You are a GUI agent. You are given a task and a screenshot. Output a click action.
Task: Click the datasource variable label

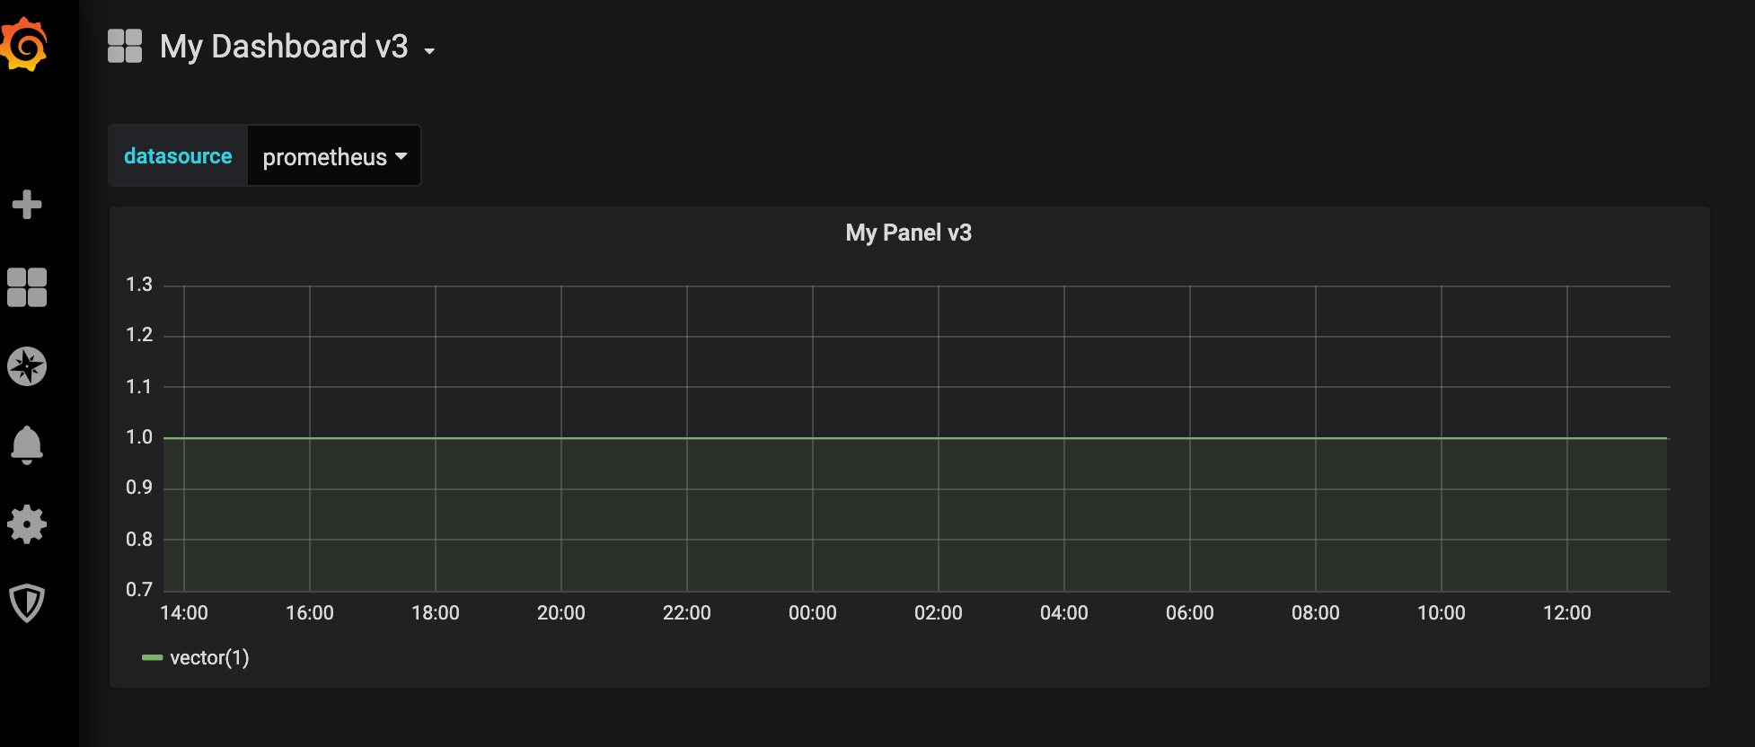178,156
